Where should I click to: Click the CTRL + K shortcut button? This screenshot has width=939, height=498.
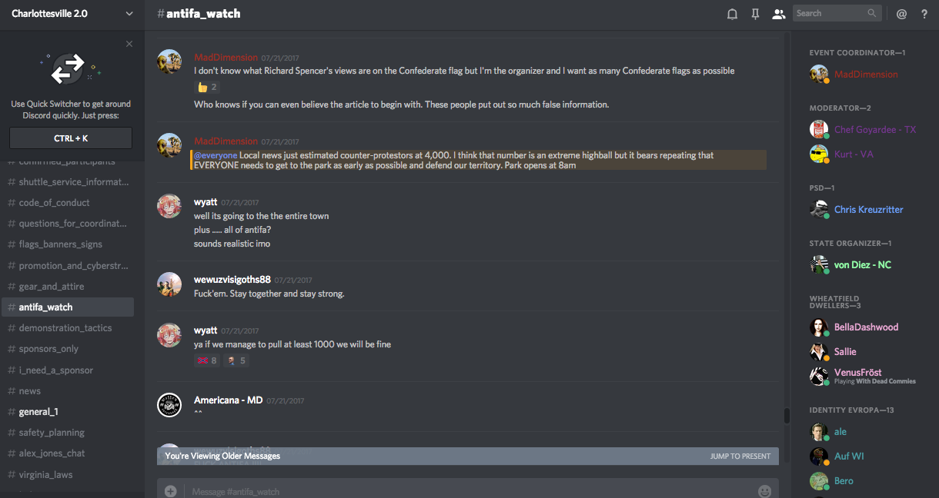(x=71, y=138)
